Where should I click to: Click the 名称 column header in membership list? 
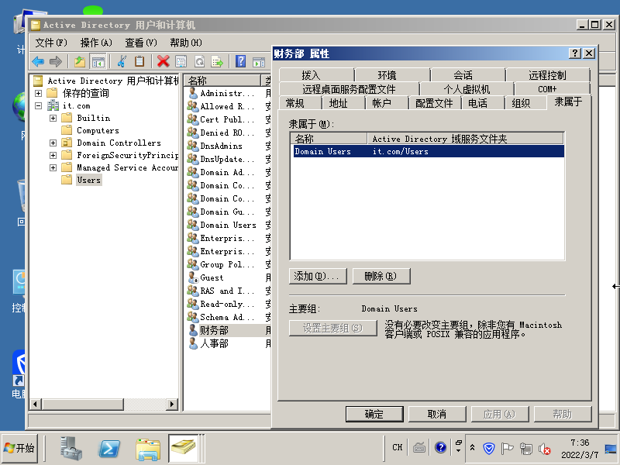pos(329,139)
